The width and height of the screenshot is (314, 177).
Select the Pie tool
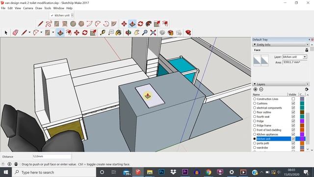(114, 24)
